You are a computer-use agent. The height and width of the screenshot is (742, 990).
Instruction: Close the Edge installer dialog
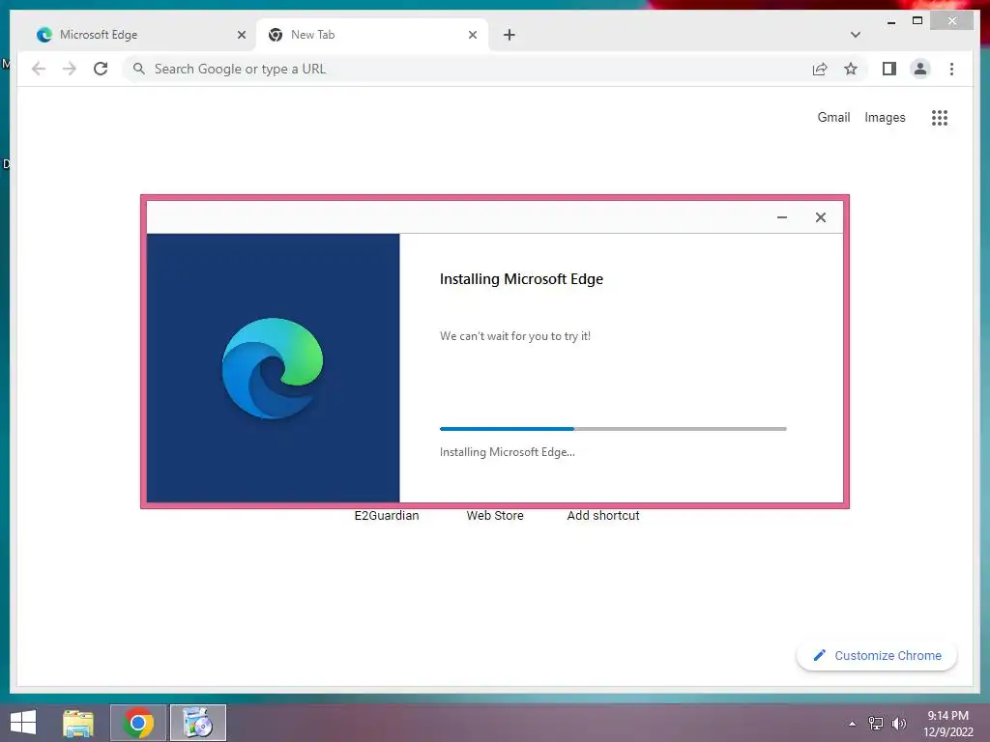tap(820, 217)
